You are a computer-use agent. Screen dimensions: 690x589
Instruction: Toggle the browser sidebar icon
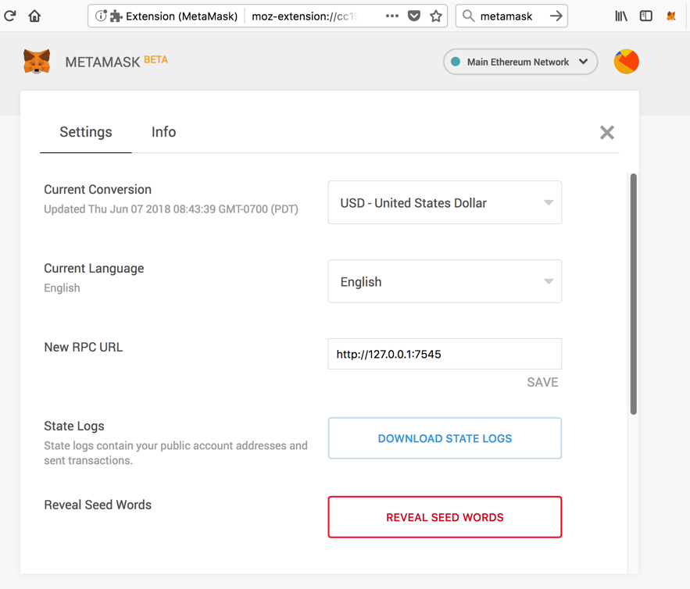pyautogui.click(x=646, y=16)
